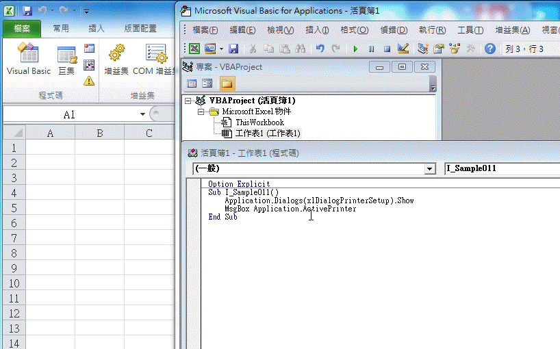Open the 執行(R) menu
Viewport: 560px width, 349px height.
432,30
